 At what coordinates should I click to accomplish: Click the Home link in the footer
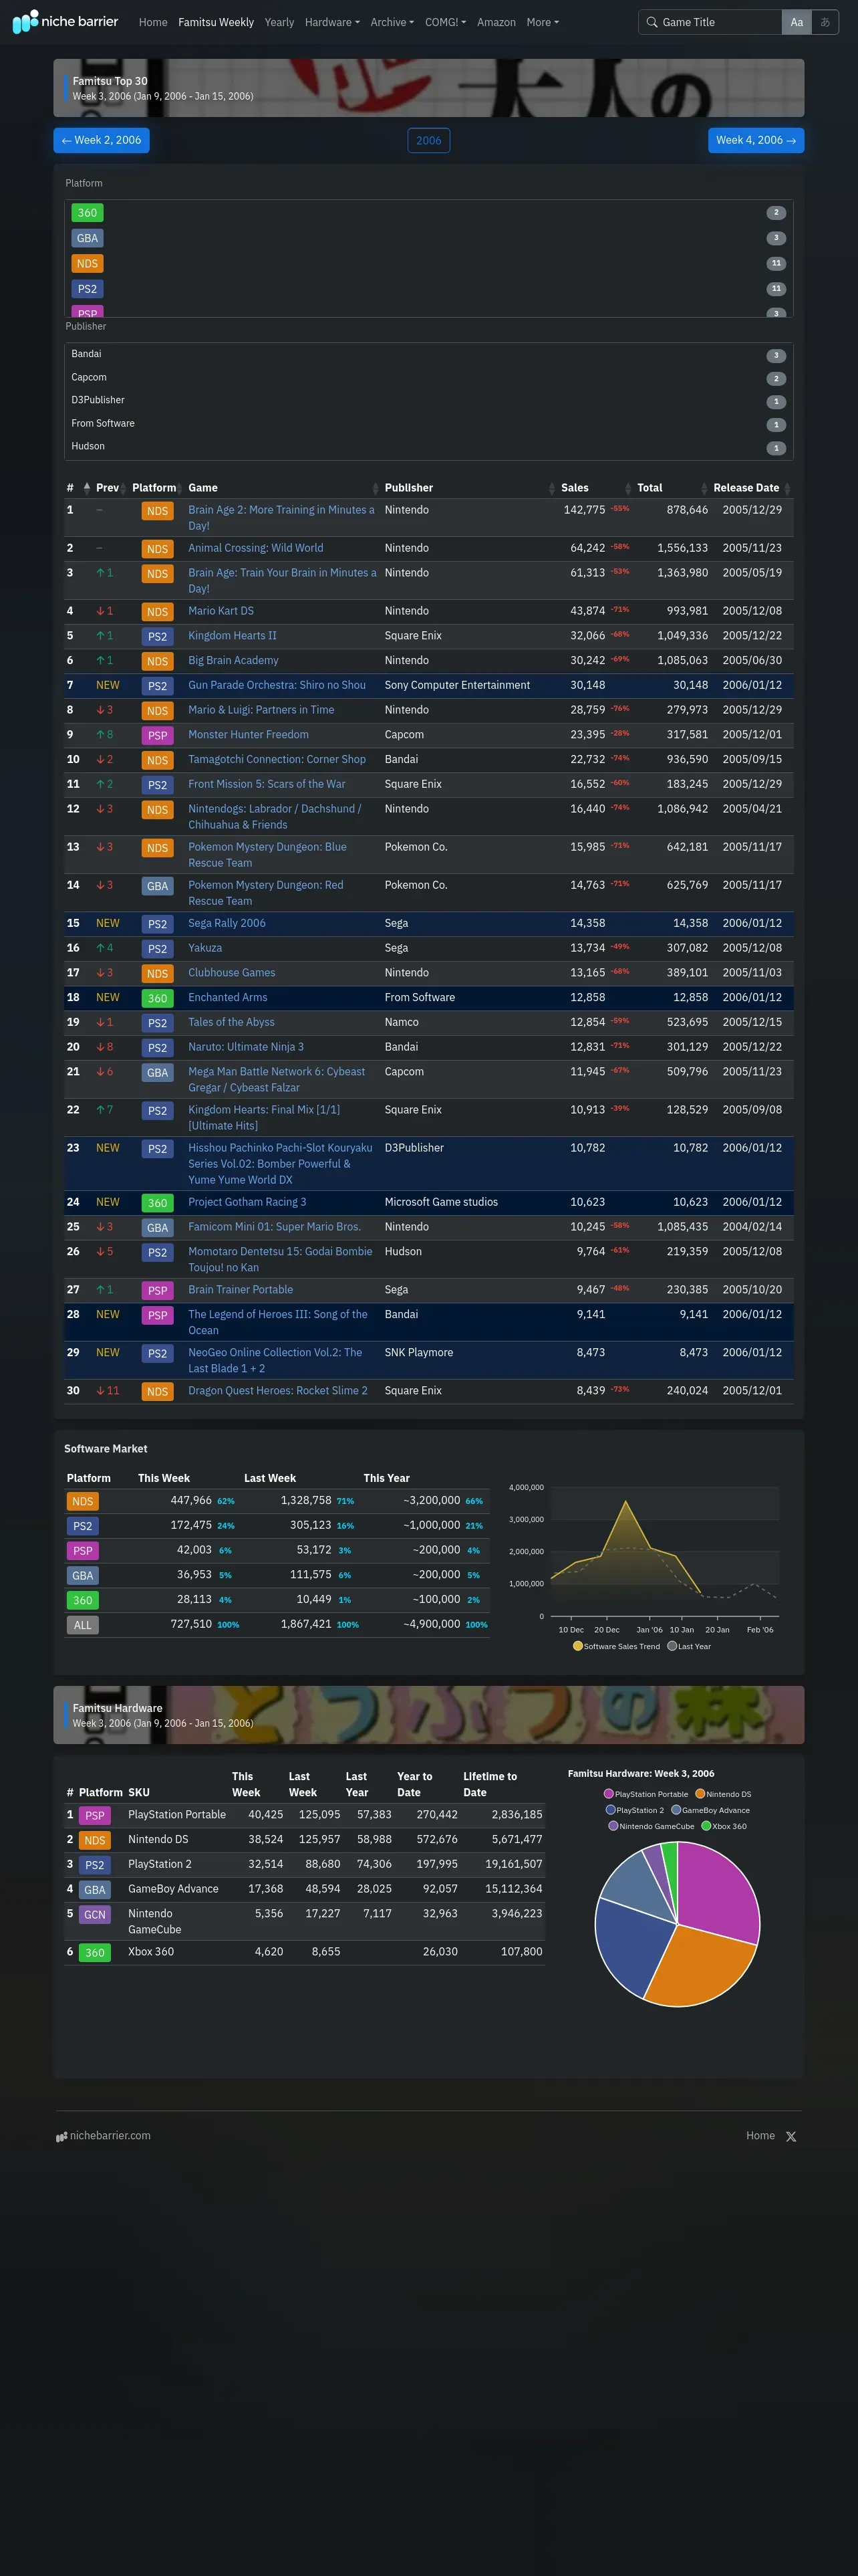(x=760, y=2136)
